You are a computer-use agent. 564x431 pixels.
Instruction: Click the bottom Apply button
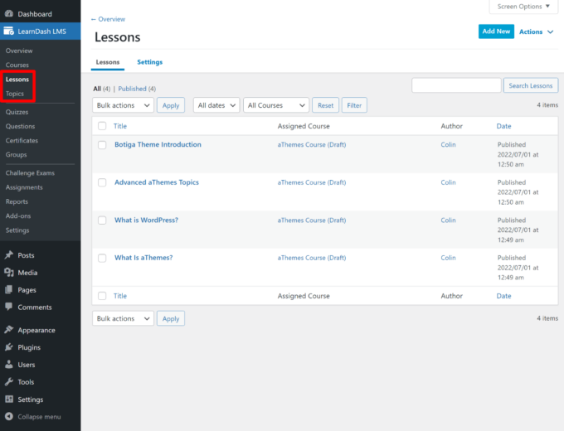tap(171, 318)
